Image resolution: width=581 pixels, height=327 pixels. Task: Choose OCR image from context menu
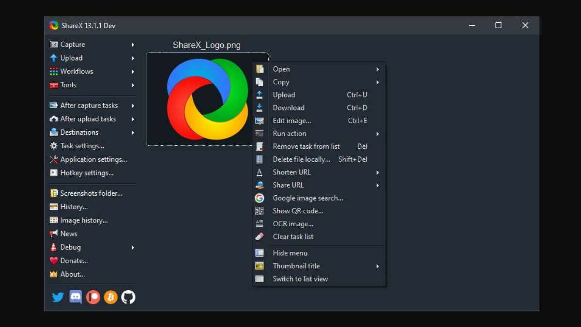293,224
